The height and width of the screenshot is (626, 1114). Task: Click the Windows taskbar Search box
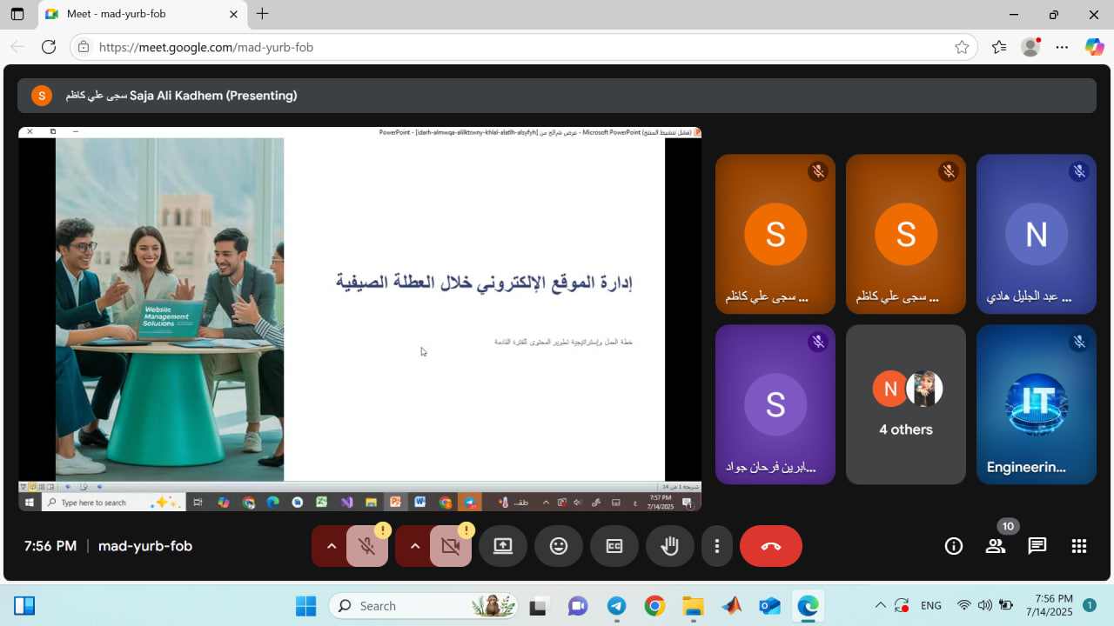point(423,606)
